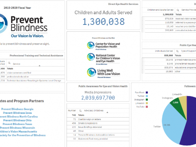
Task: Open the Prevent Blindness Georgia link
Action: coord(17,109)
